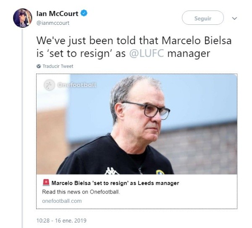Viewport: 252px width, 228px height.
Task: Click the blue verified badge
Action: click(x=84, y=13)
